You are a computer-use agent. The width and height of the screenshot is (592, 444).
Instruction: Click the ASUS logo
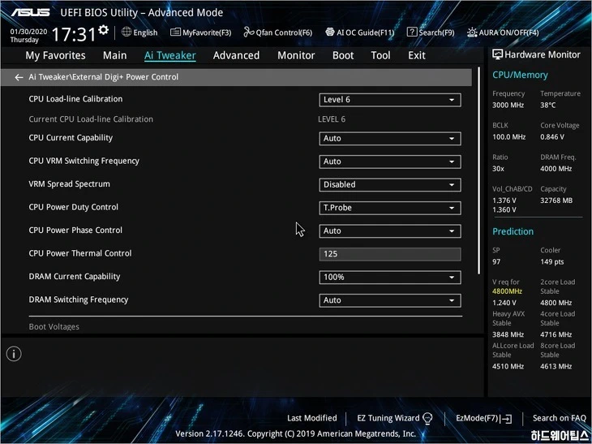(x=30, y=12)
